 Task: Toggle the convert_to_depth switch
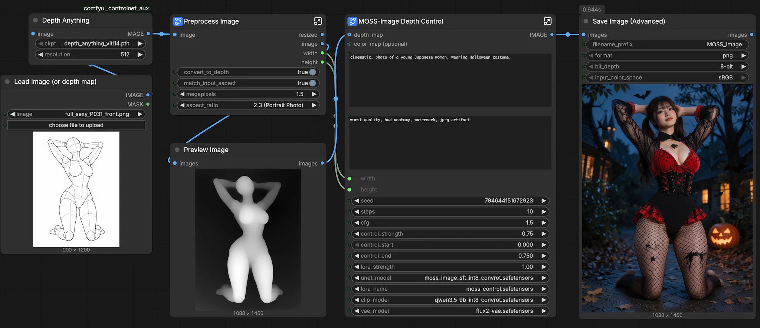(x=312, y=72)
